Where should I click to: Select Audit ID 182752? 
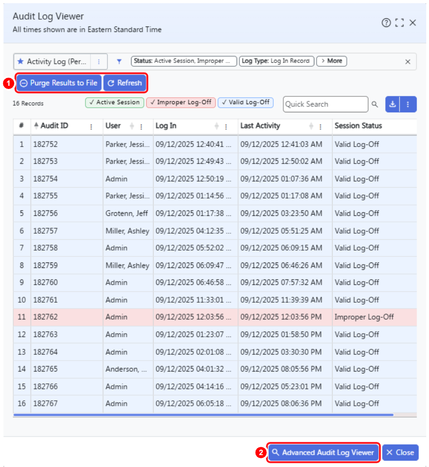pos(45,144)
